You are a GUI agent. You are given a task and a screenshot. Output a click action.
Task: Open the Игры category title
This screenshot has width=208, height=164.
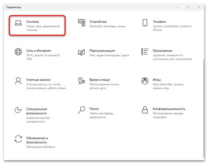coord(157,80)
